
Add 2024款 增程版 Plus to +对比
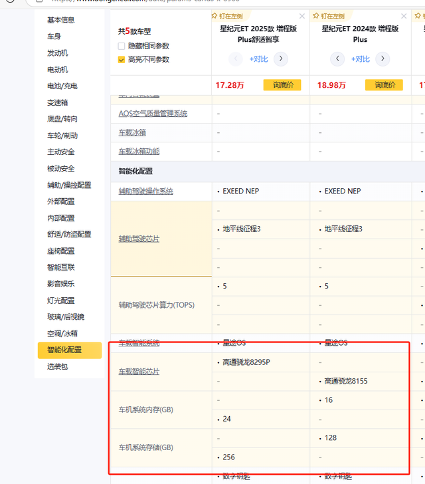pos(360,59)
